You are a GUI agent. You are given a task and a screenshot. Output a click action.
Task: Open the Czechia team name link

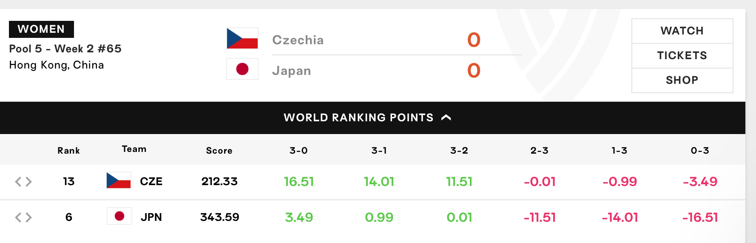pos(298,40)
